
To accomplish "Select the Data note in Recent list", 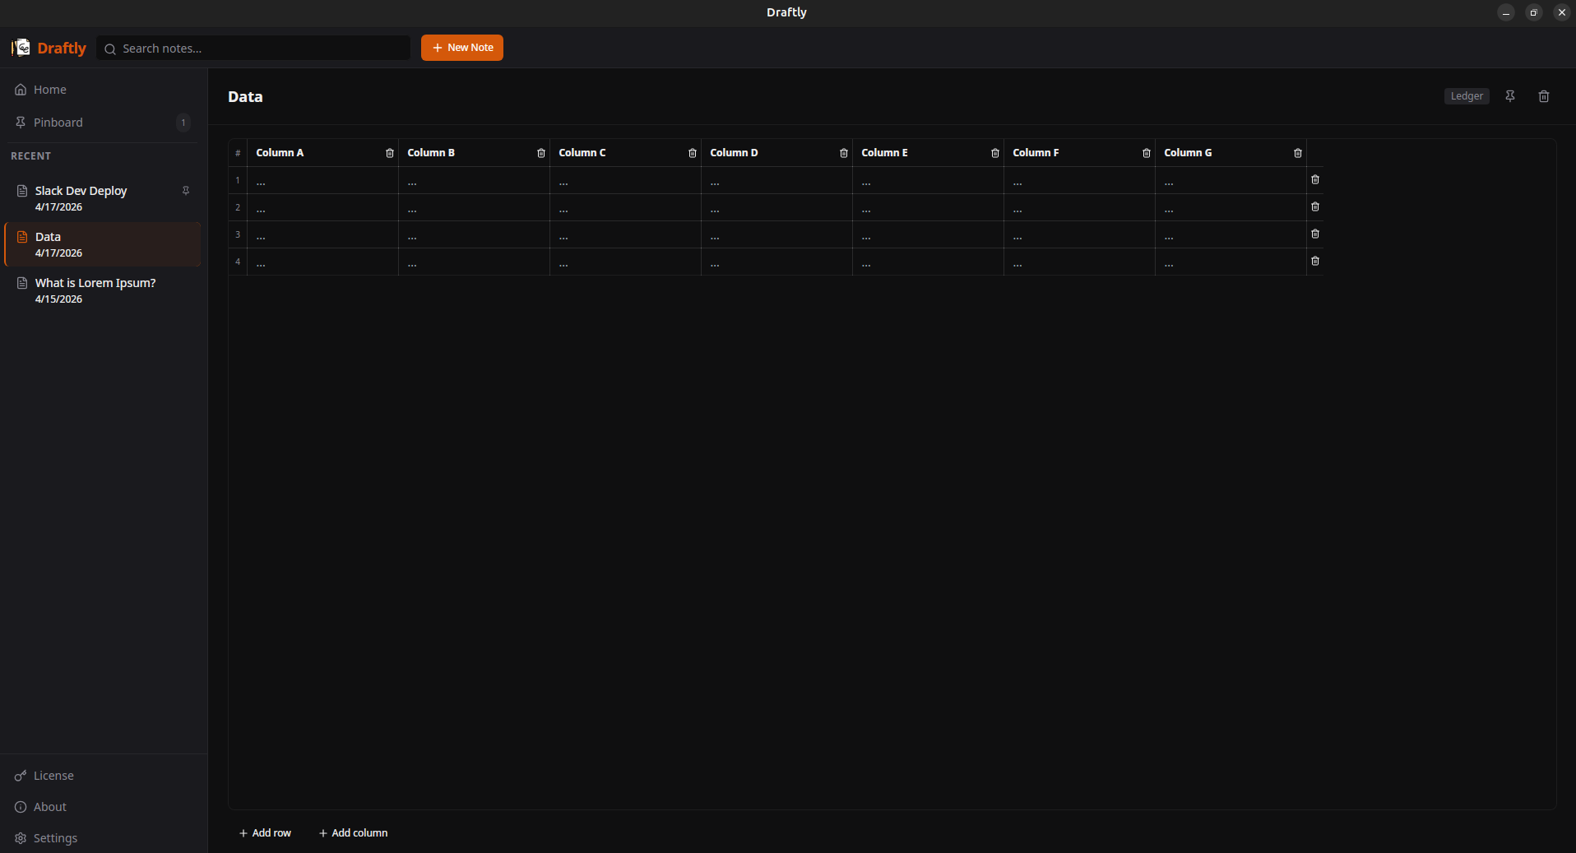I will (103, 244).
